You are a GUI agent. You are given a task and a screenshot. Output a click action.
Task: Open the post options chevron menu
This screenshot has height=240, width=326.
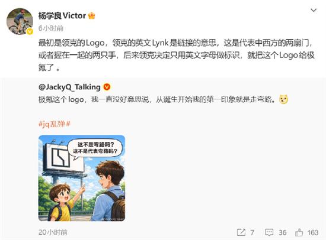pos(314,10)
